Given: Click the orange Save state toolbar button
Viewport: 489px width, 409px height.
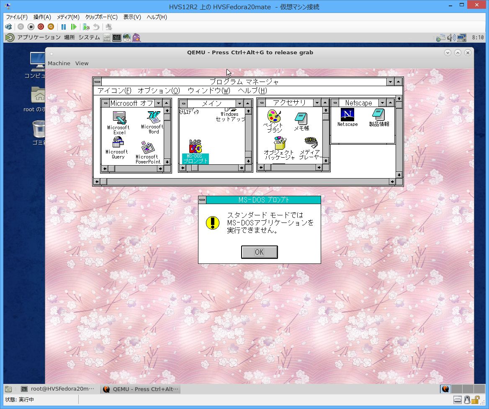Looking at the screenshot, I should coord(51,27).
